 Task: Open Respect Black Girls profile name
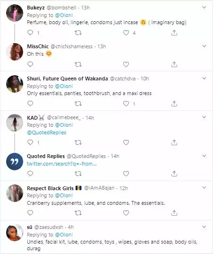click(x=51, y=188)
